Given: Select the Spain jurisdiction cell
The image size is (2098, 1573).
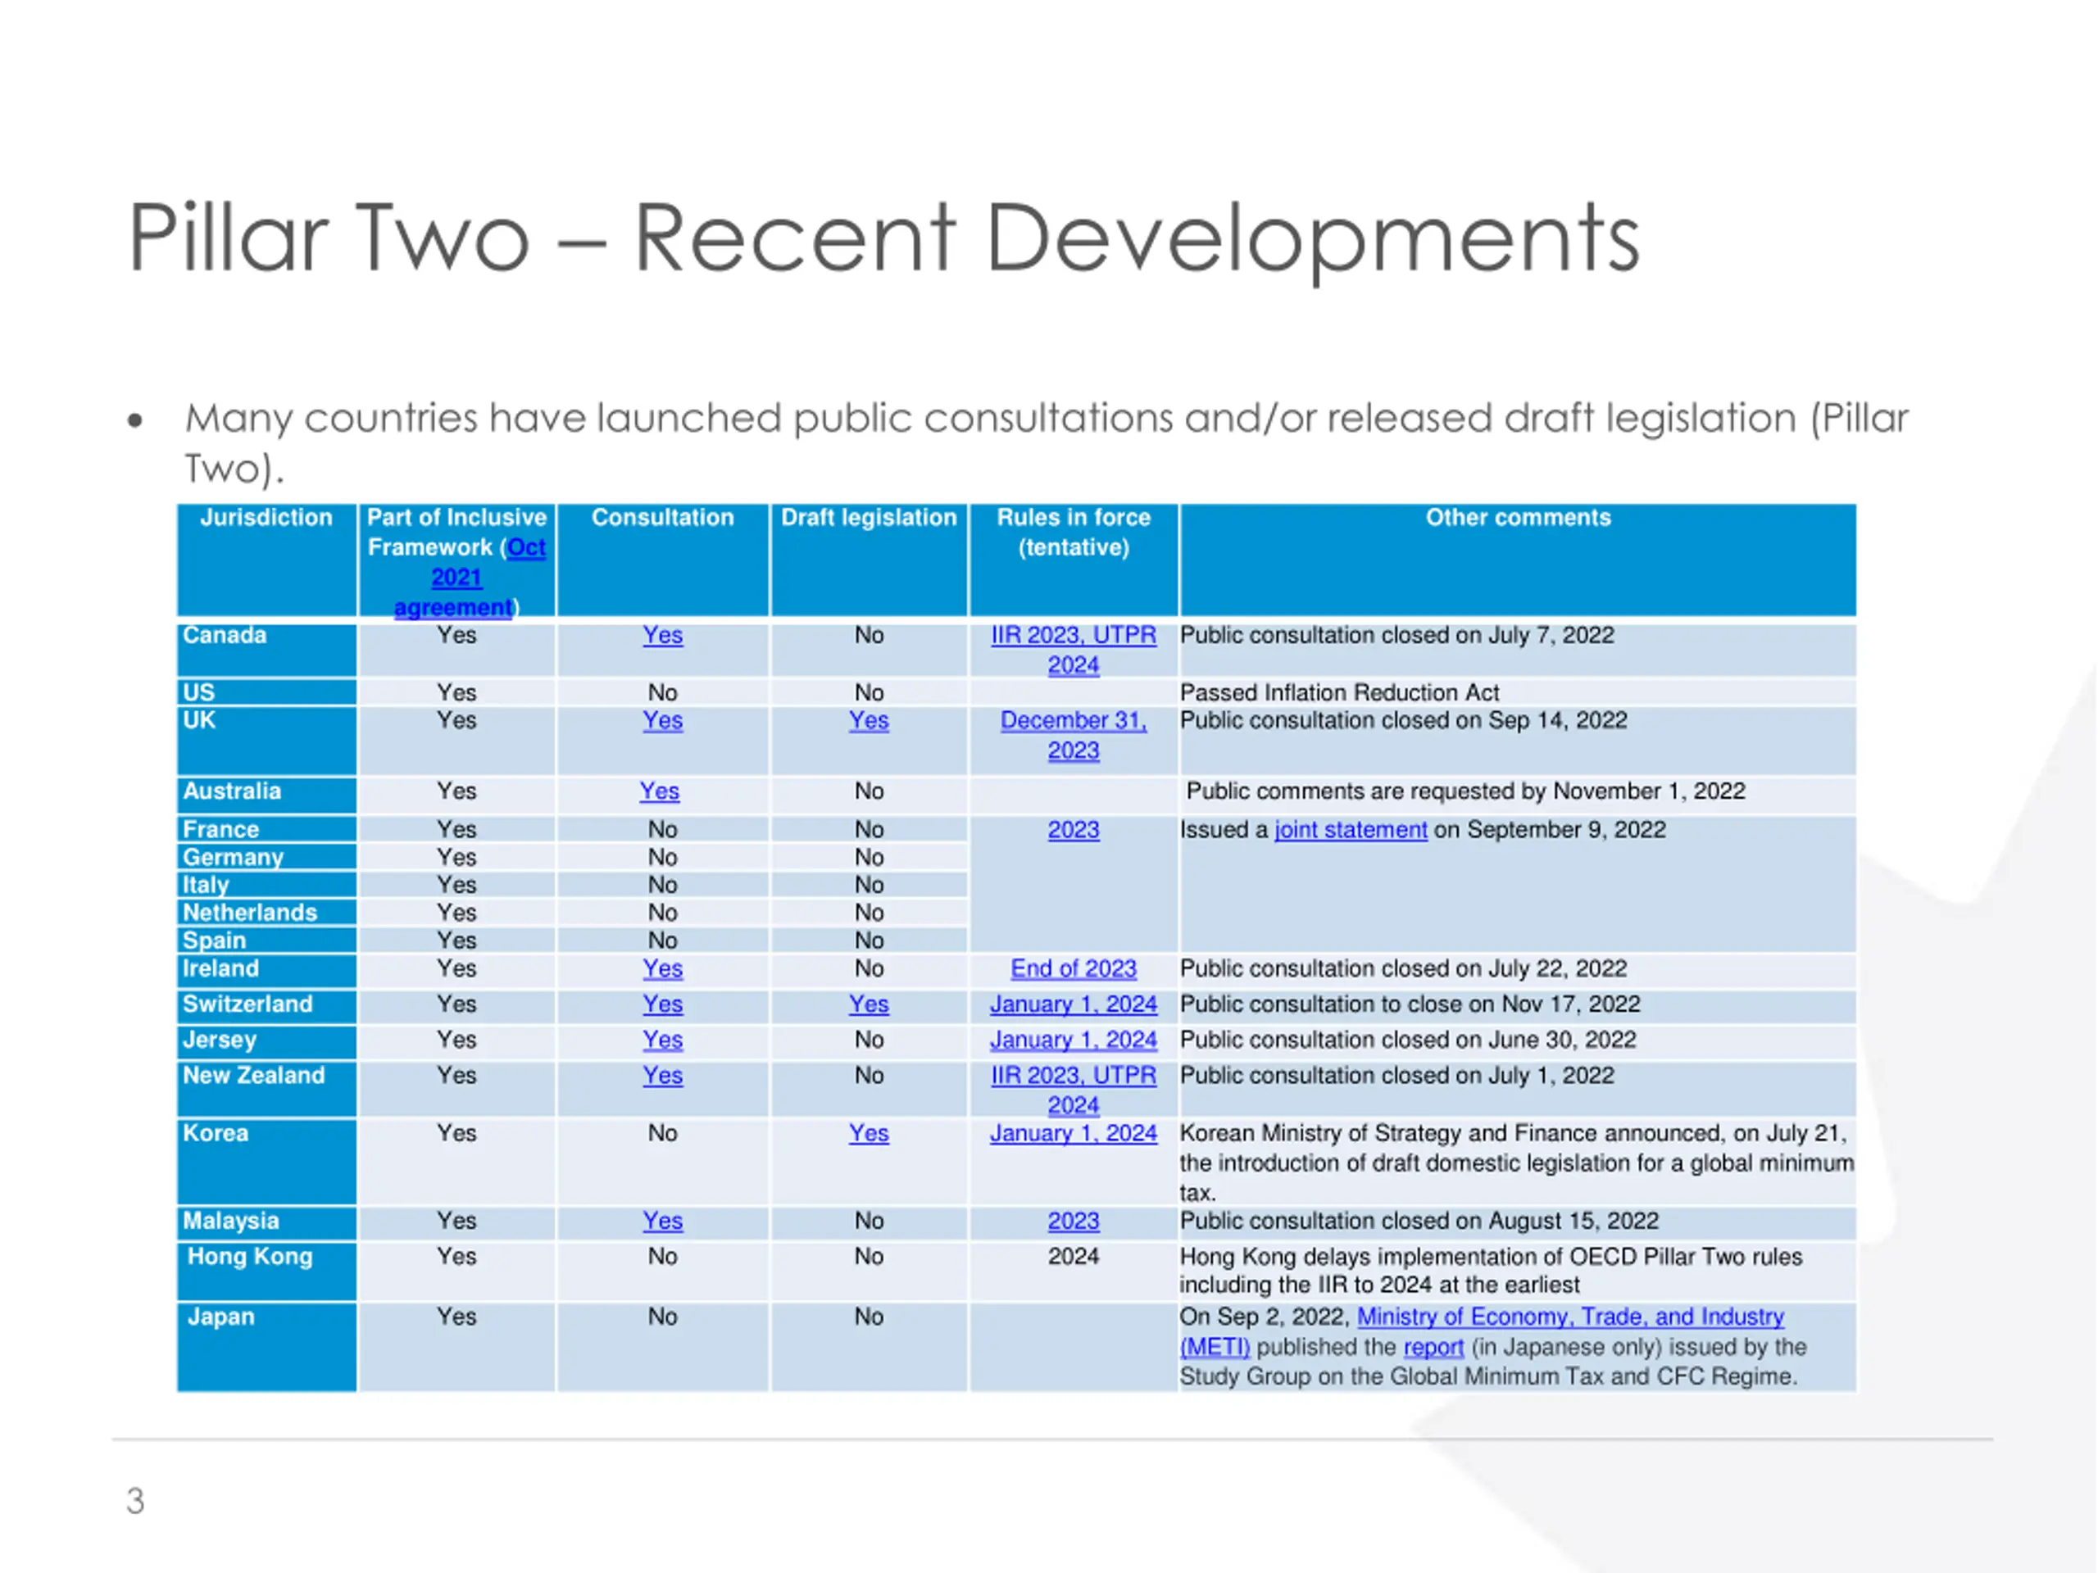Looking at the screenshot, I should [x=266, y=941].
